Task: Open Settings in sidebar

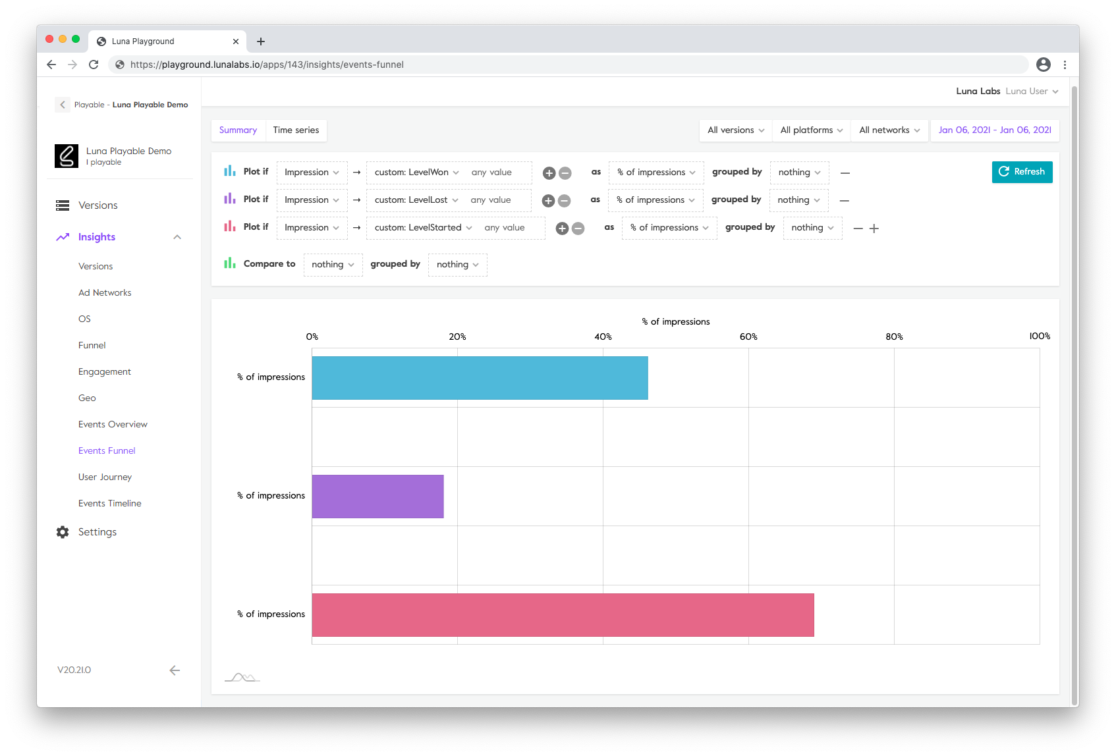Action: (x=98, y=532)
